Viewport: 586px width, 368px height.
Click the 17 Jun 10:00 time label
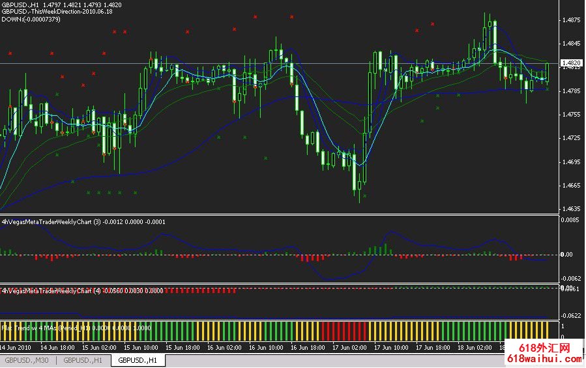pyautogui.click(x=391, y=347)
